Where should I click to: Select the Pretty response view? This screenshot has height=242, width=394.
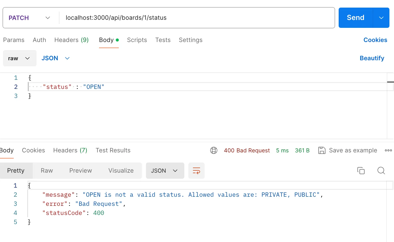coord(16,171)
